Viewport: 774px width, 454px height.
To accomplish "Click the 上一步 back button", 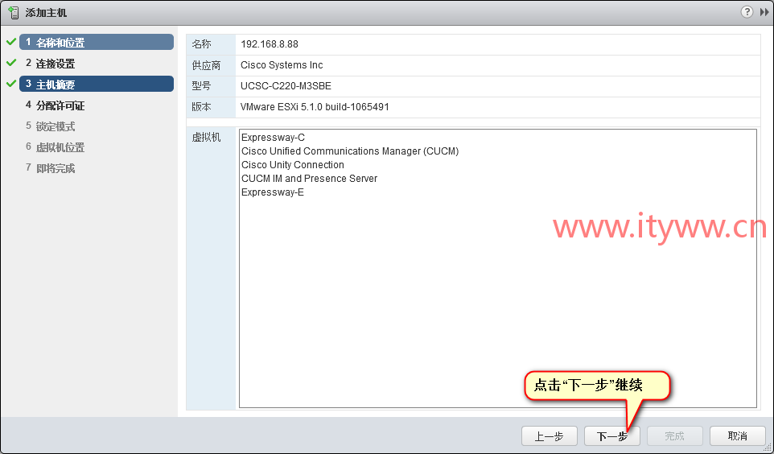I will 550,435.
